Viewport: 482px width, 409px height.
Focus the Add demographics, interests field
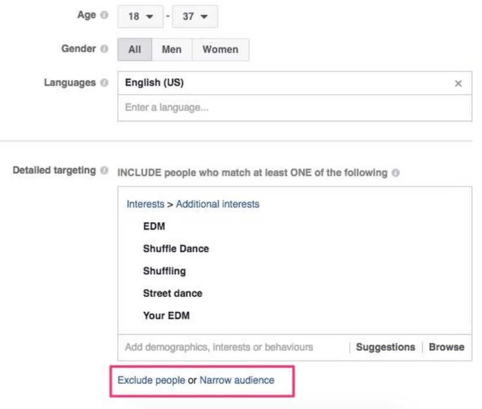[x=234, y=347]
